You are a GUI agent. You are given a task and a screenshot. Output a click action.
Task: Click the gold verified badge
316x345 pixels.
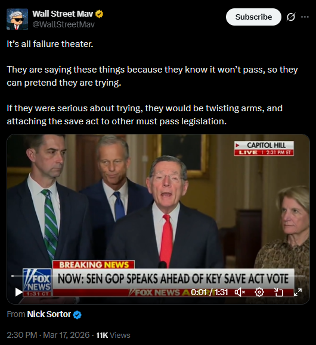click(x=99, y=14)
